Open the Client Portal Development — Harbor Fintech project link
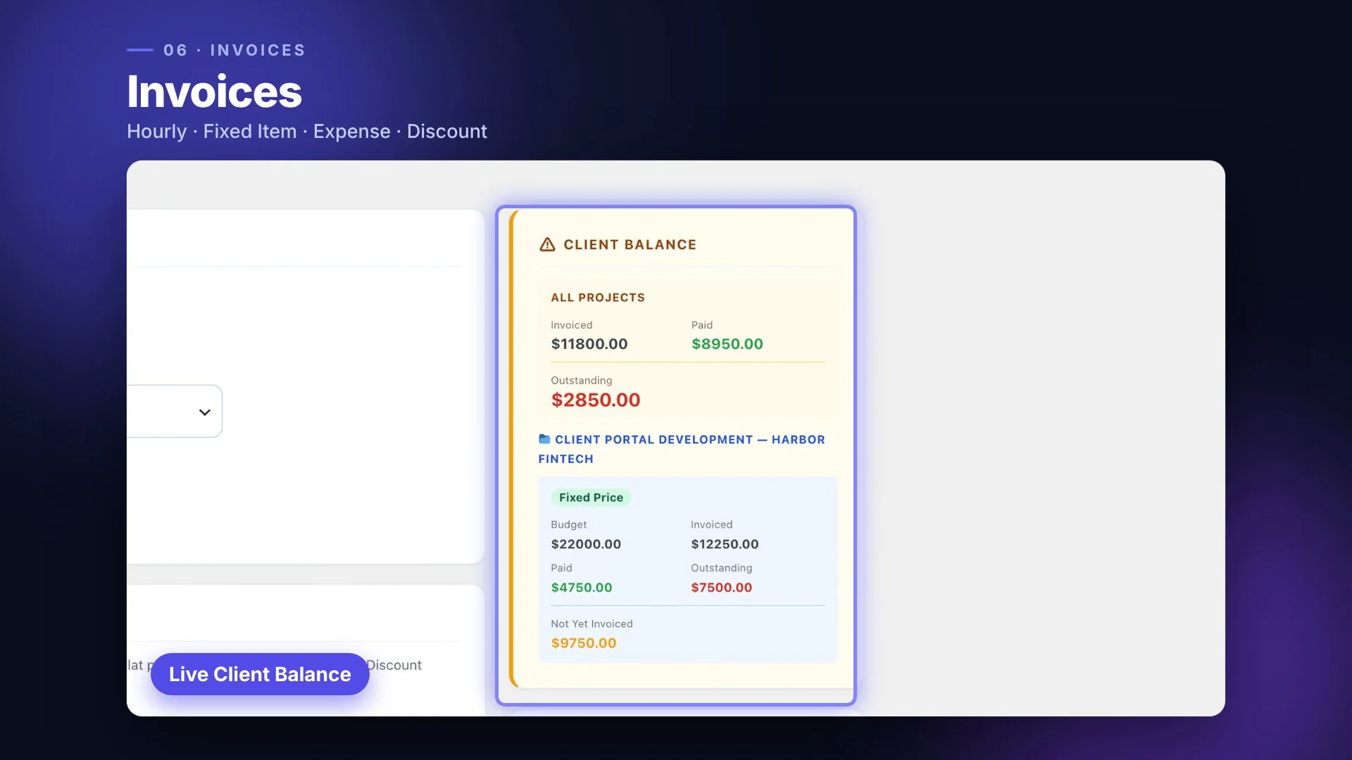Viewport: 1352px width, 760px height. click(682, 449)
